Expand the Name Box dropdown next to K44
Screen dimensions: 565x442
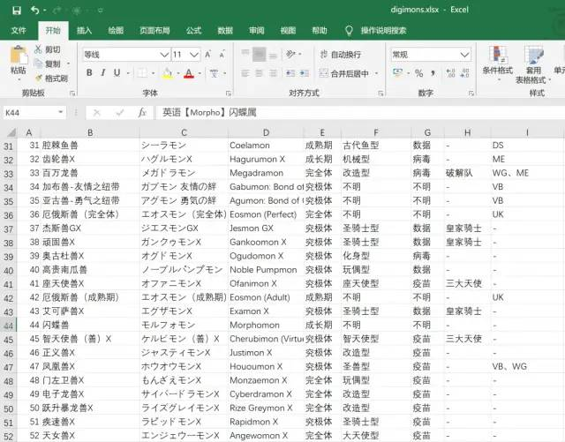[x=61, y=112]
